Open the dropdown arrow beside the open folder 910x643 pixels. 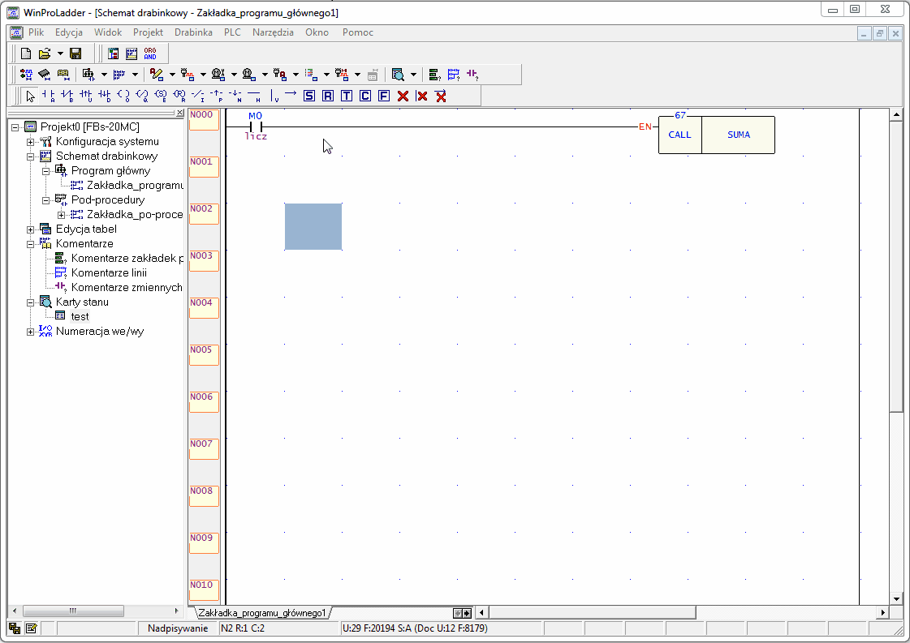(60, 54)
